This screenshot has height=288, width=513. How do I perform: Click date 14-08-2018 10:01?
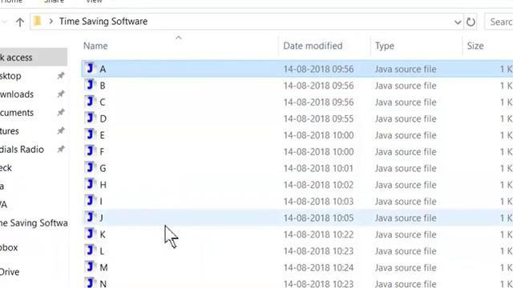click(x=318, y=168)
